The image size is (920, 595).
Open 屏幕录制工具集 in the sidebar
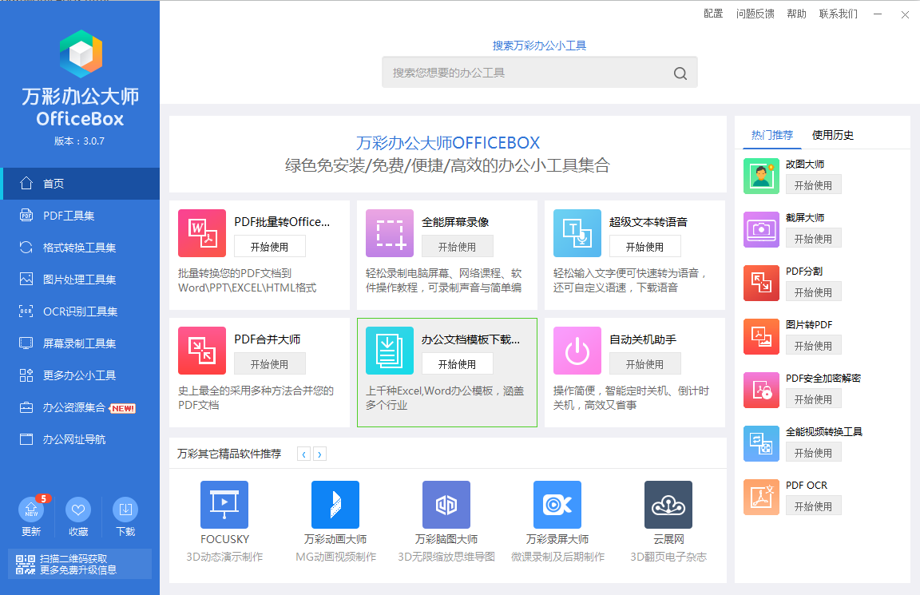(x=80, y=343)
